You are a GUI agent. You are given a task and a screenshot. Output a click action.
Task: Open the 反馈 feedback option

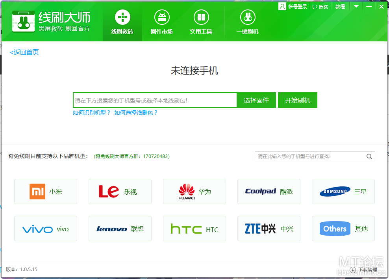[x=320, y=7]
